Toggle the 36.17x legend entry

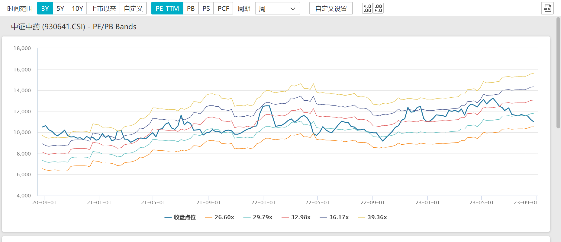point(334,217)
